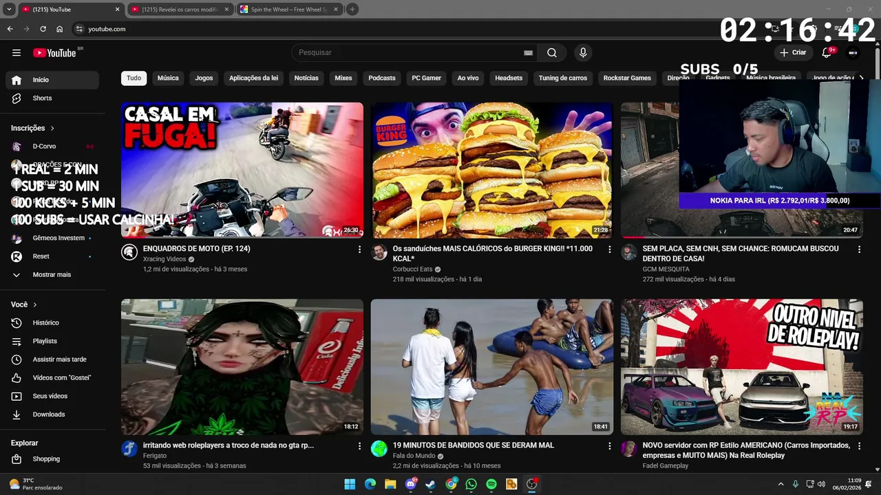Open Shopping under Explorar
Screen dimensions: 881x495
click(52, 459)
